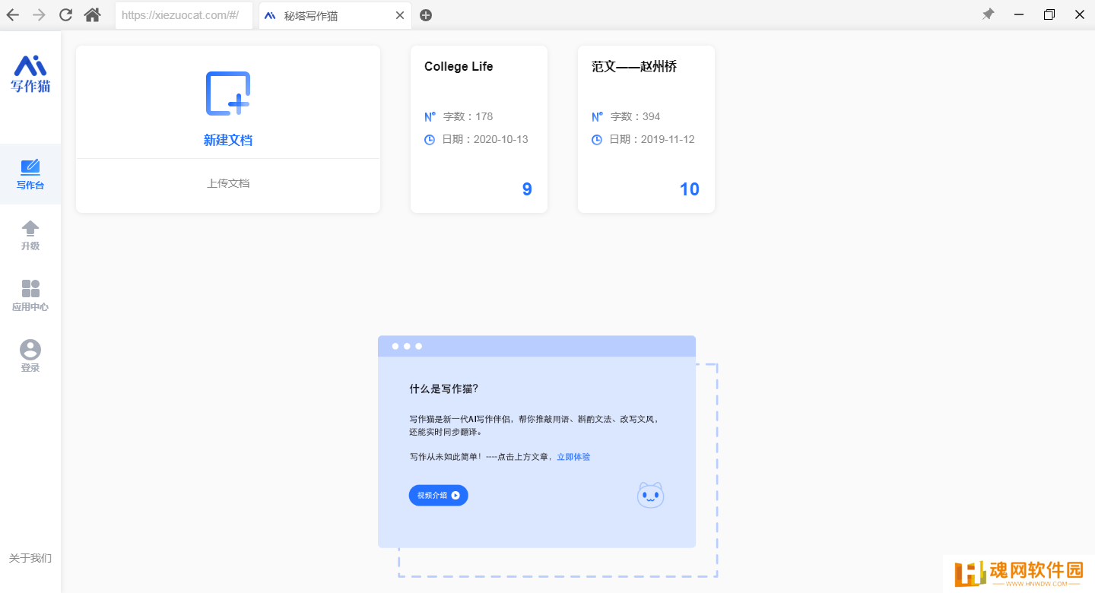Follow the 立即体验 link
Screen dimensions: 1095x593
[x=573, y=457]
